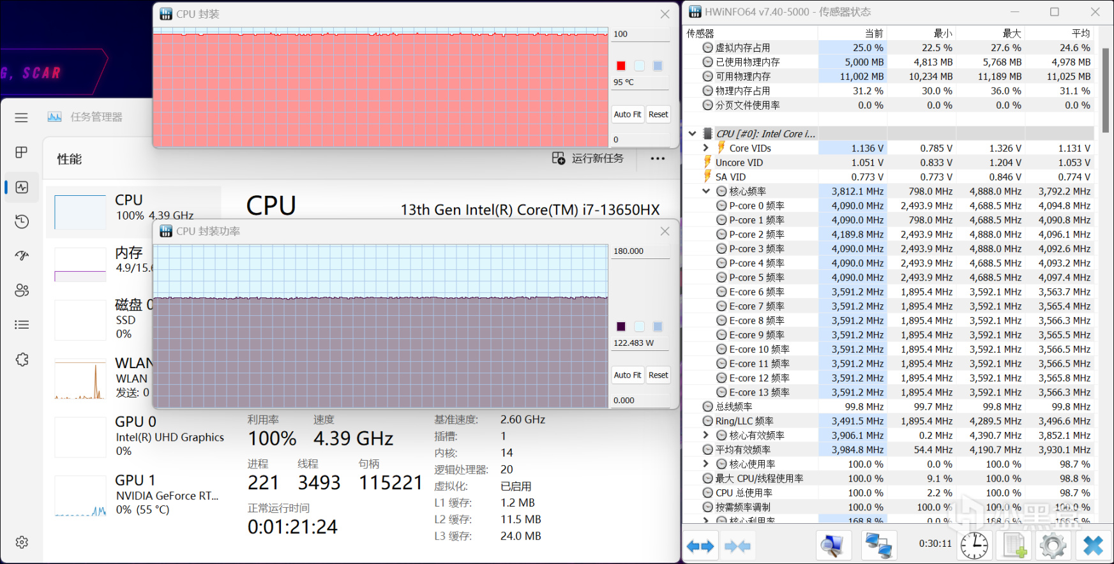Click the dark purple swatch in power graph
The image size is (1114, 564).
coord(621,327)
